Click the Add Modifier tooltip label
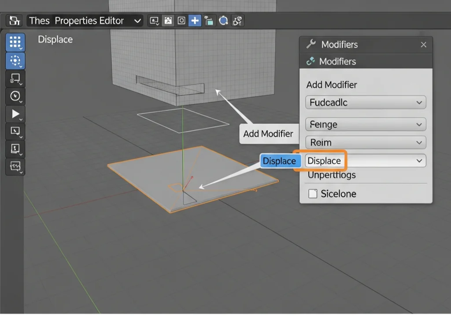The height and width of the screenshot is (316, 451). click(x=268, y=134)
